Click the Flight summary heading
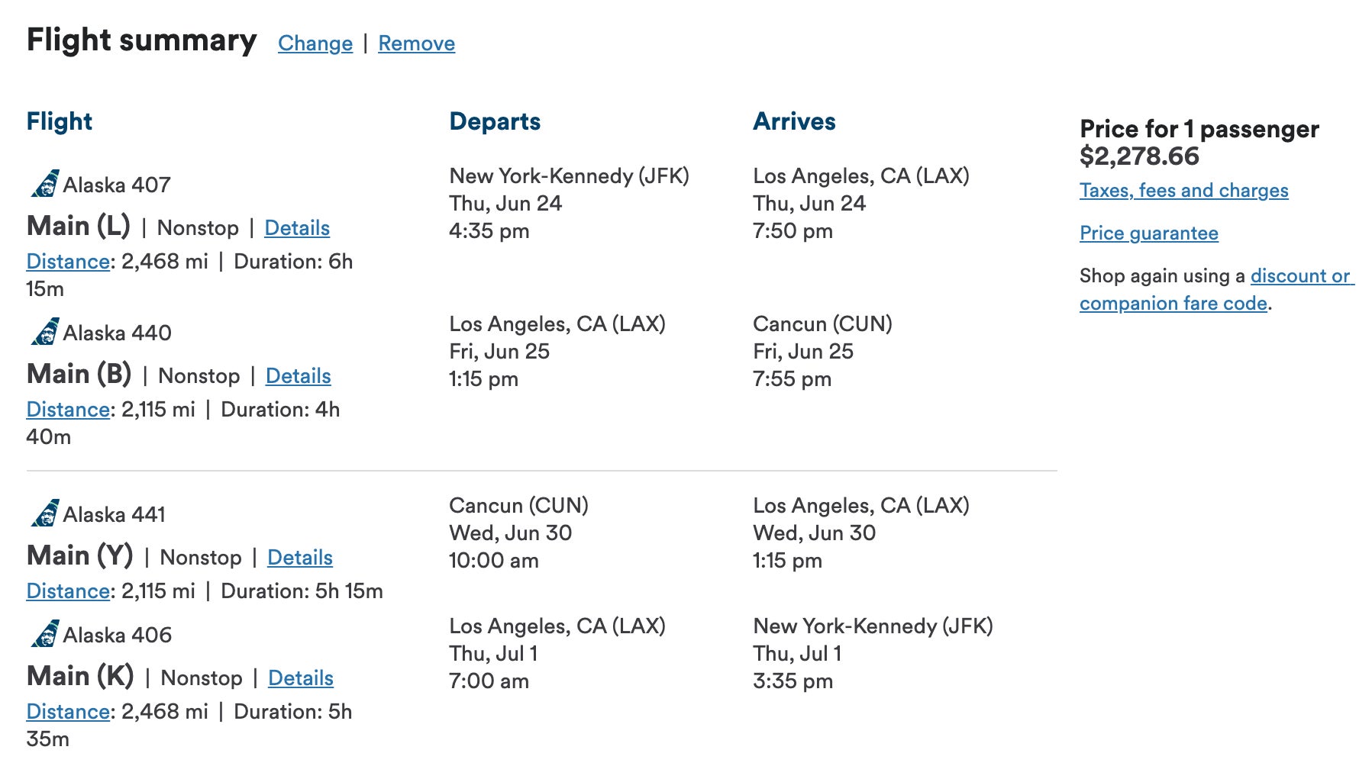Screen dimensions: 1372x766 coord(141,40)
